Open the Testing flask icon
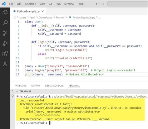Viewport: 148px width, 129px height. [x=5, y=64]
